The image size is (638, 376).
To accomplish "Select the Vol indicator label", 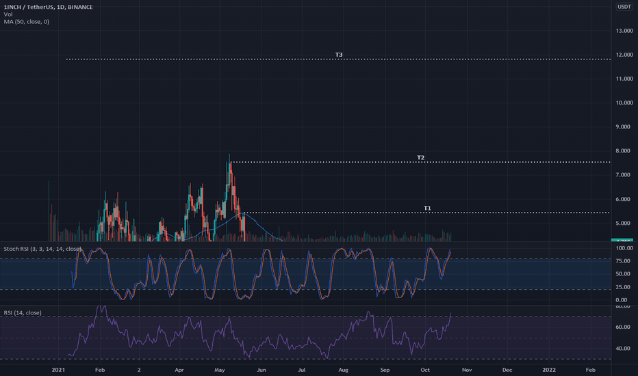I will click(x=8, y=14).
